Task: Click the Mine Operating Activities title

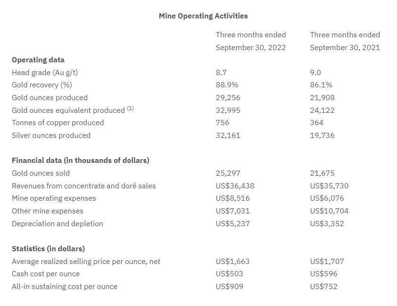Action: click(203, 16)
